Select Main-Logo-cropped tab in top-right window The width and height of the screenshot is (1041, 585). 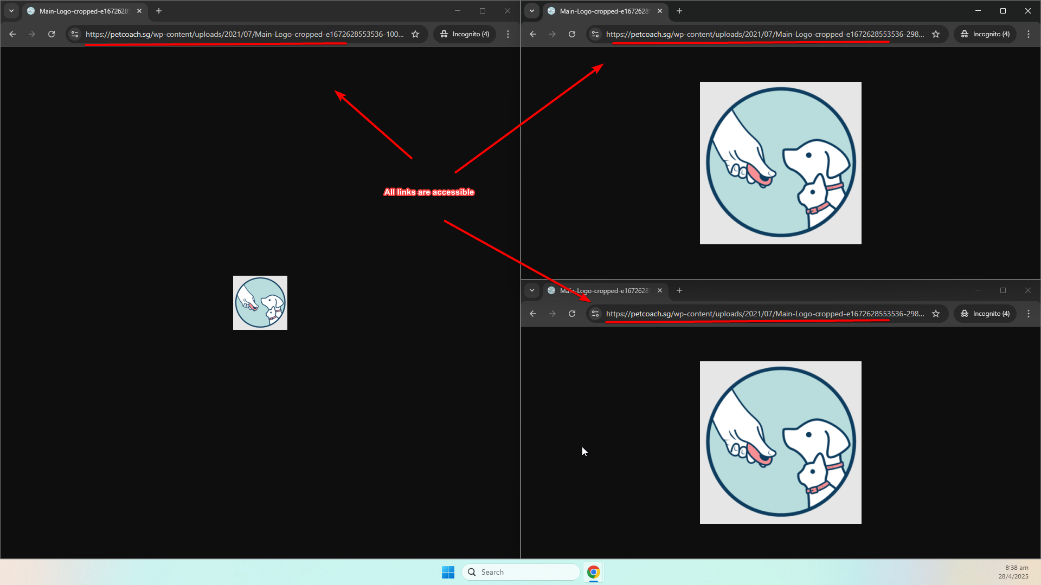606,11
